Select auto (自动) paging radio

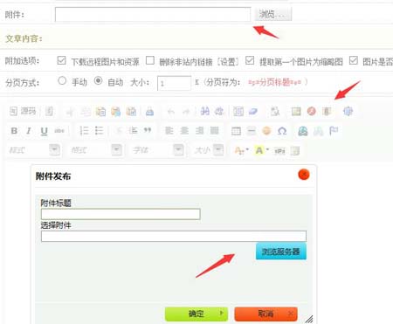[x=99, y=80]
